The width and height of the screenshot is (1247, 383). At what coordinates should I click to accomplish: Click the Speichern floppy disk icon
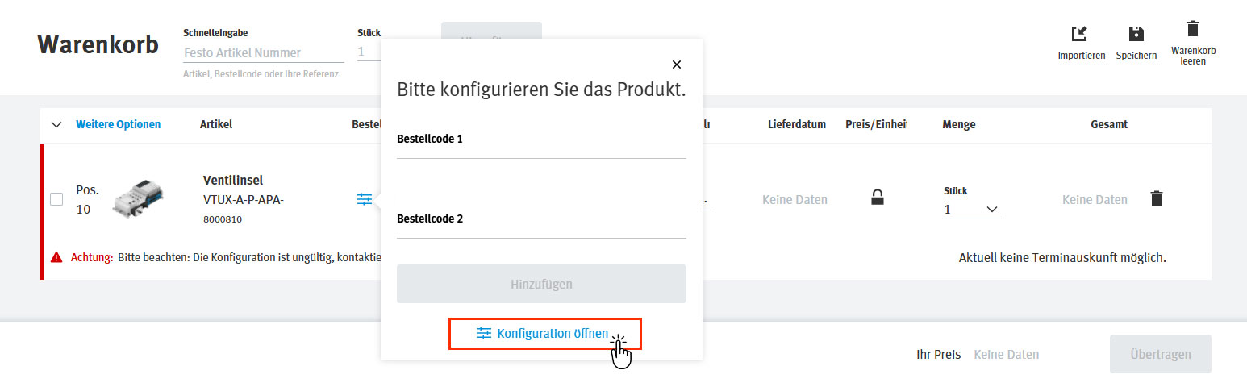[1136, 34]
